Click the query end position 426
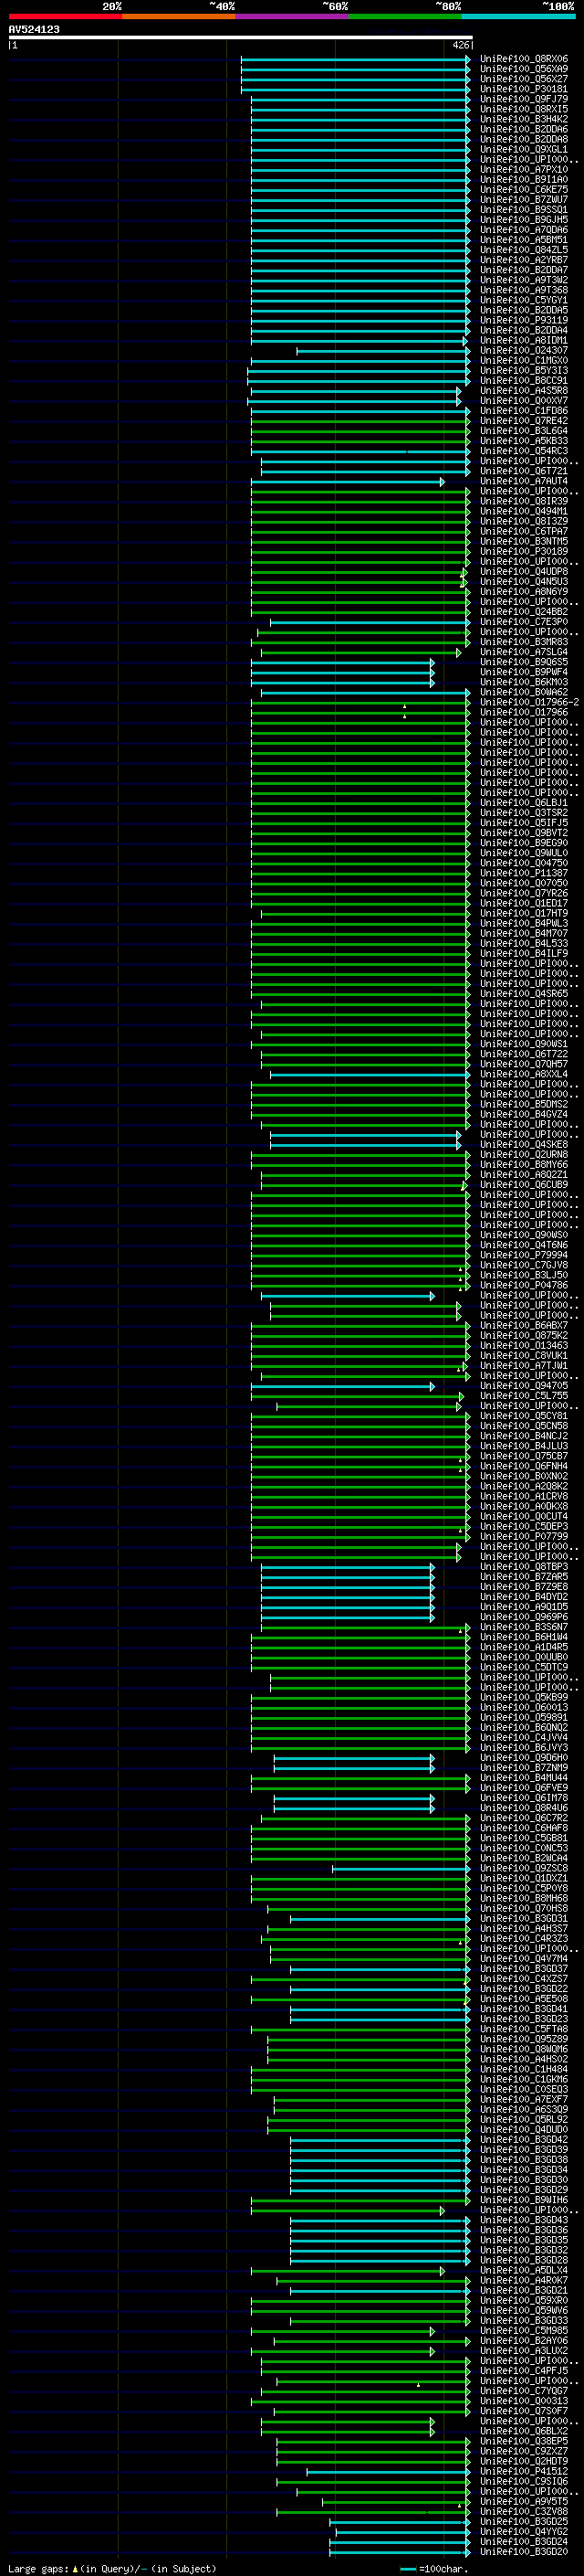 point(460,45)
